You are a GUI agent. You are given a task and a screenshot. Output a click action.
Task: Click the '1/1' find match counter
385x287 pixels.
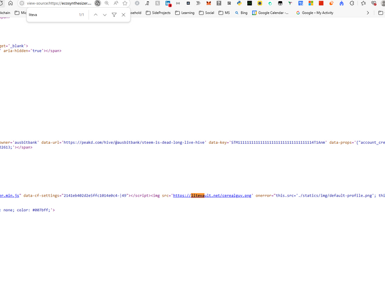[82, 14]
